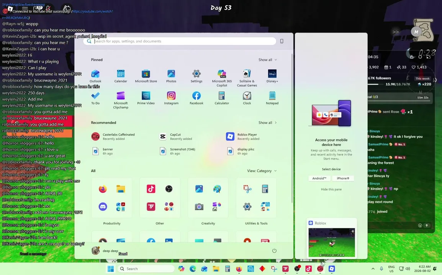
Task: Open Microsoft Edge from the taskbar
Action: [x=193, y=269]
